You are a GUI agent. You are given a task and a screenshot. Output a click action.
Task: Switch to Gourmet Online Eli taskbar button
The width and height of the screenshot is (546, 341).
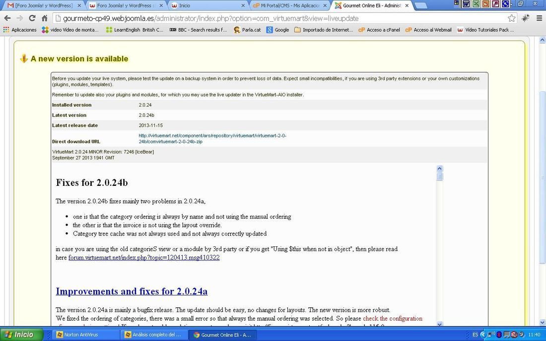pos(223,335)
